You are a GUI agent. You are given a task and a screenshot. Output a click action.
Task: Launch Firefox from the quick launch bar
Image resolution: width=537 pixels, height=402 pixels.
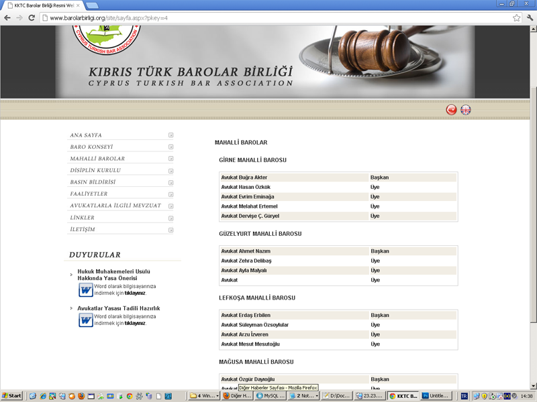pos(81,396)
